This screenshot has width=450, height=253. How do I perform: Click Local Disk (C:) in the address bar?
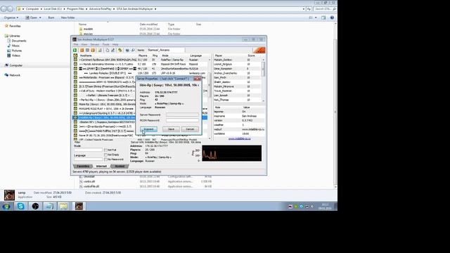coord(53,9)
